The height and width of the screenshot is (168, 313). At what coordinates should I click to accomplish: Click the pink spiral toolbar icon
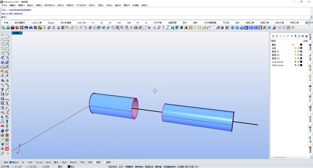[x=195, y=28]
